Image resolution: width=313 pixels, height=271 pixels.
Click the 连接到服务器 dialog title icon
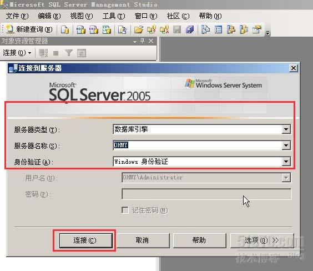(13, 68)
